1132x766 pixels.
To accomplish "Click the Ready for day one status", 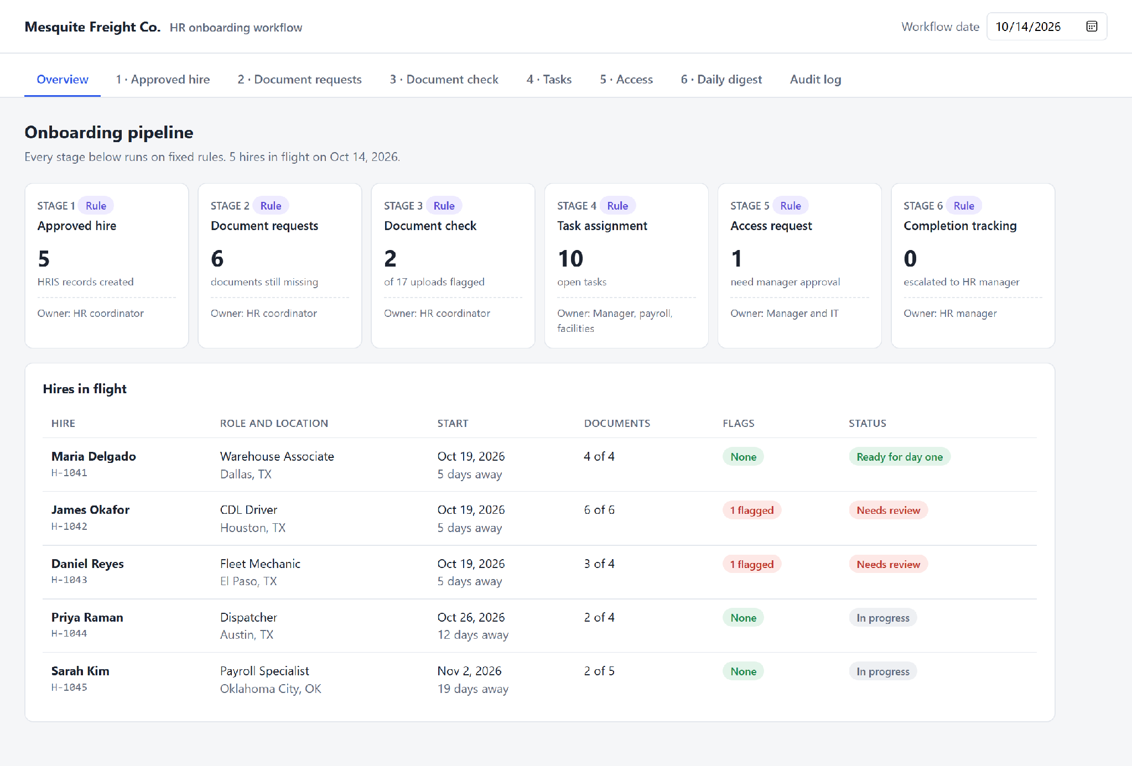I will [900, 457].
